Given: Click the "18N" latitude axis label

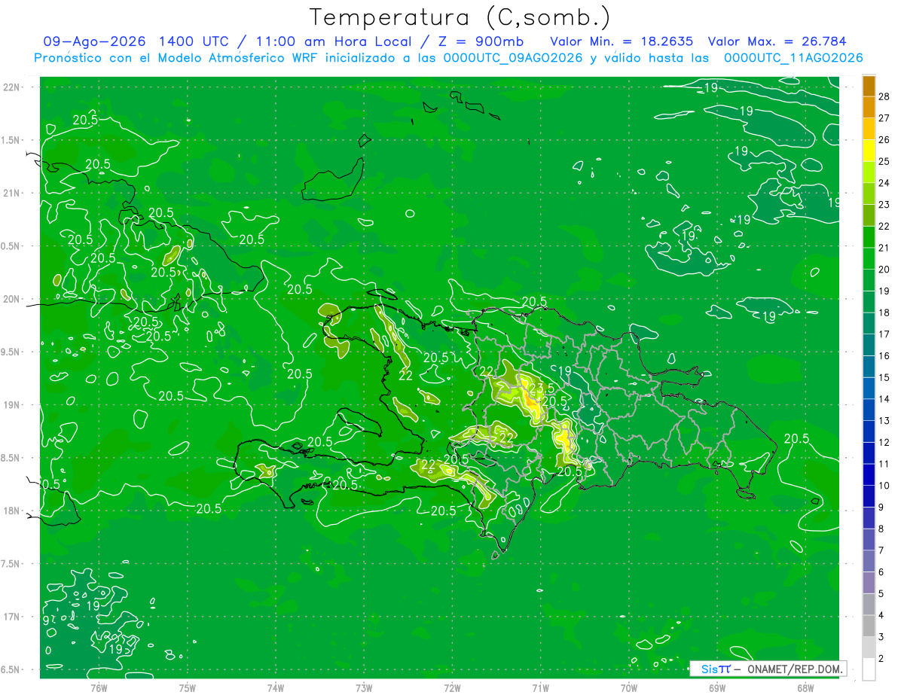Looking at the screenshot, I should 11,511.
